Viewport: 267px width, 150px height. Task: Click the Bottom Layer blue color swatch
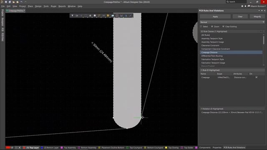pos(42,147)
